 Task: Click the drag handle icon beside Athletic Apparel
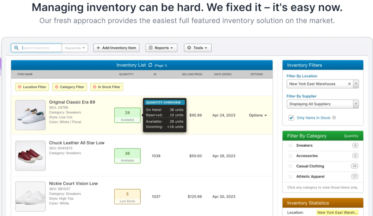pyautogui.click(x=290, y=176)
